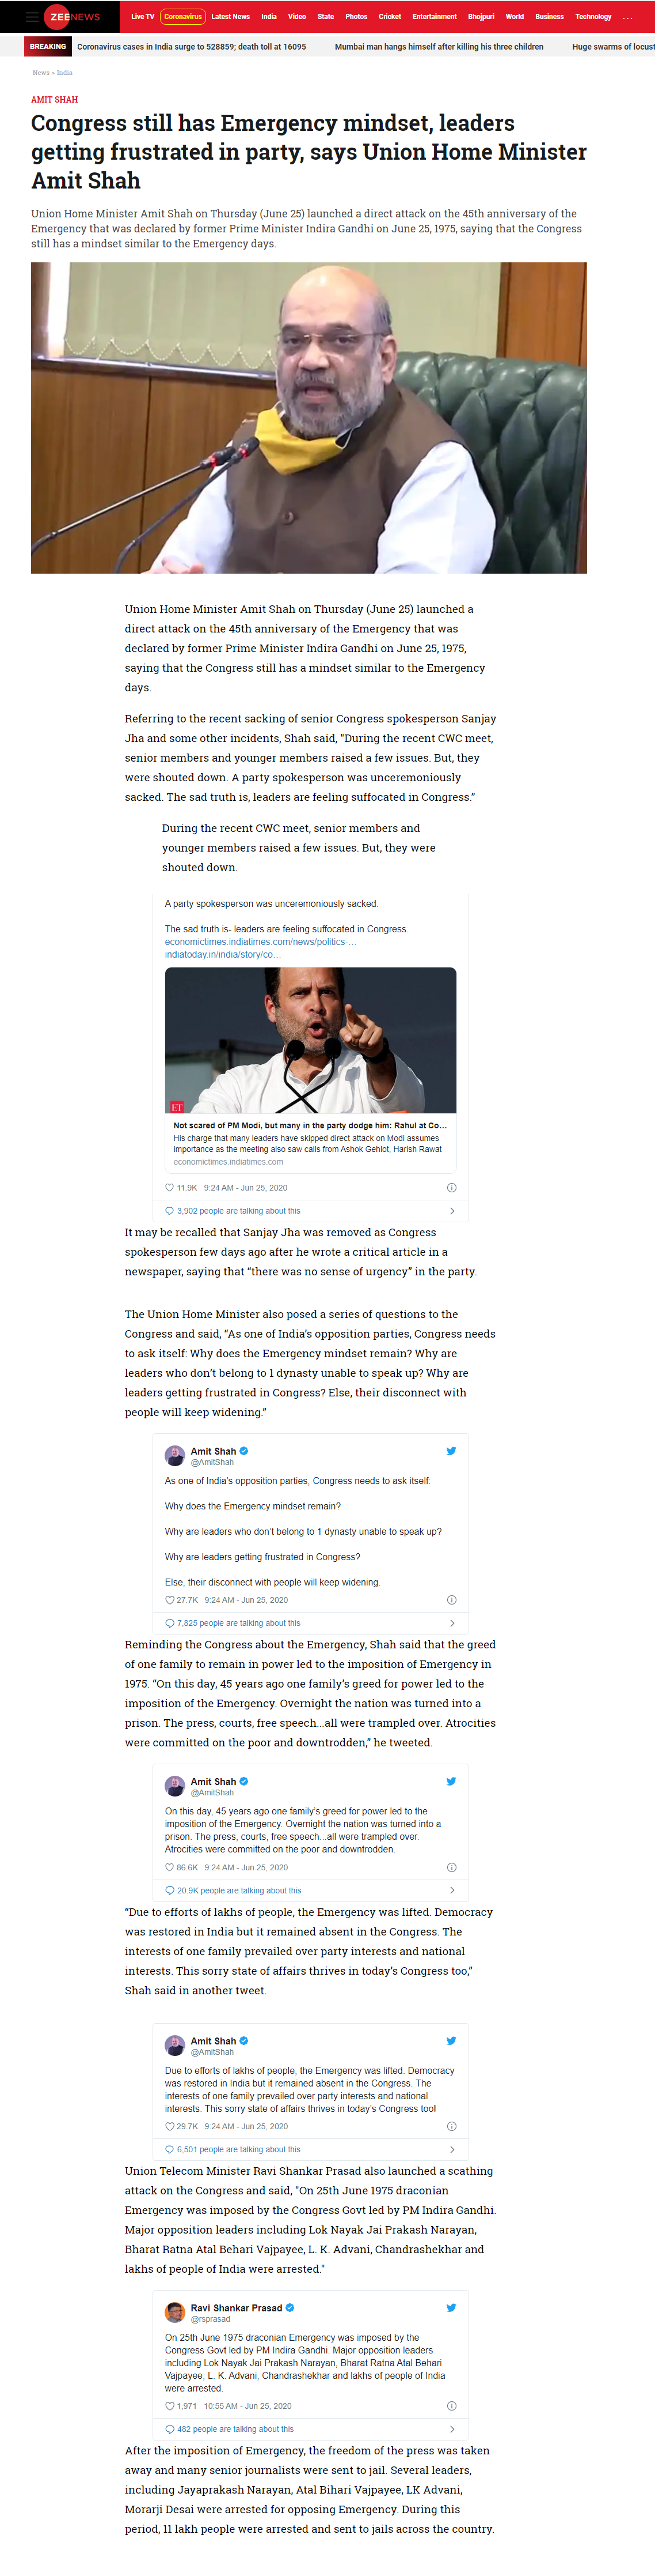Select Entertainment in top navigation
This screenshot has height=2576, width=655.
pyautogui.click(x=435, y=17)
